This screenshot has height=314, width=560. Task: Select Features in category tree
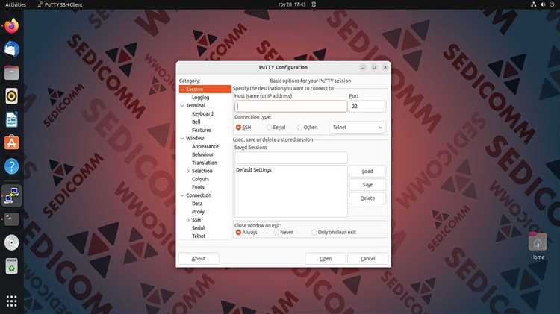pyautogui.click(x=202, y=131)
